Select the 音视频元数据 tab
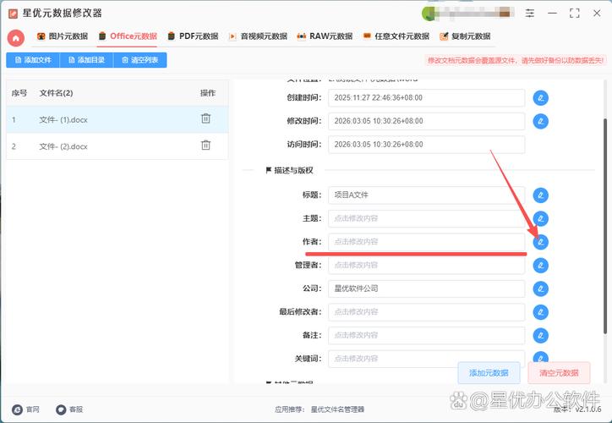 pyautogui.click(x=258, y=36)
